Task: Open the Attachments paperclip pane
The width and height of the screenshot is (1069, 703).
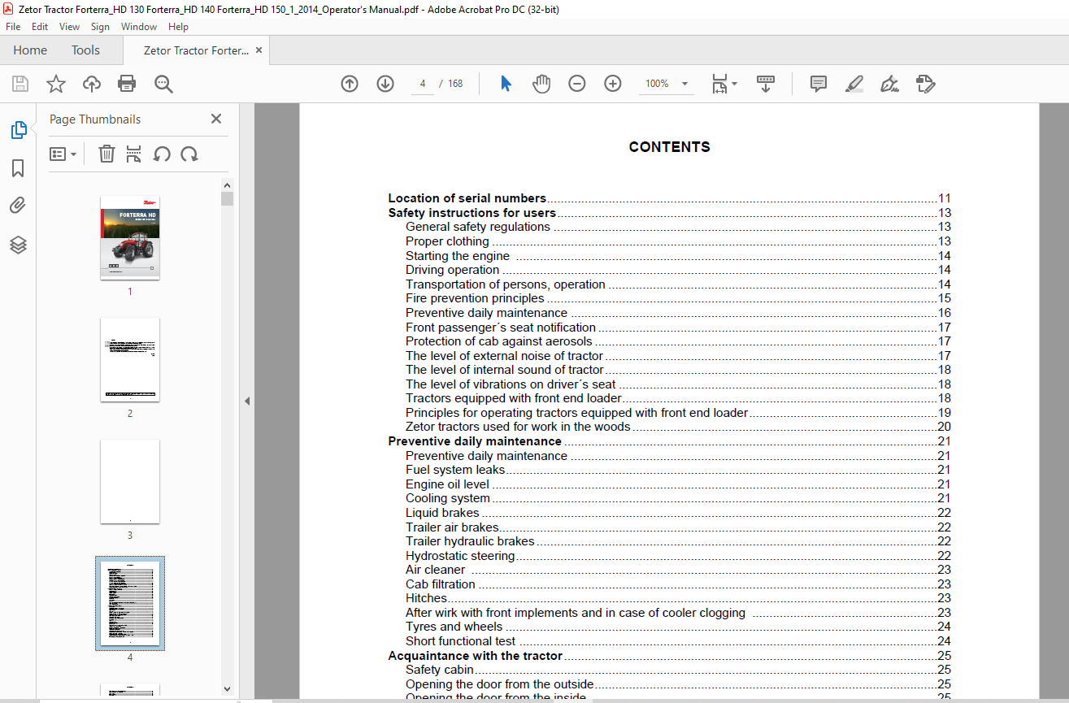Action: pos(18,206)
